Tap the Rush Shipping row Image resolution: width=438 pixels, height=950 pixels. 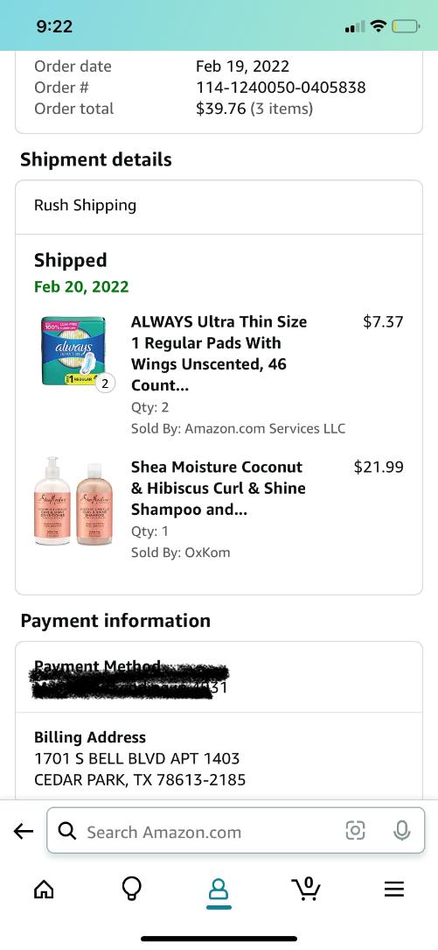tap(219, 207)
